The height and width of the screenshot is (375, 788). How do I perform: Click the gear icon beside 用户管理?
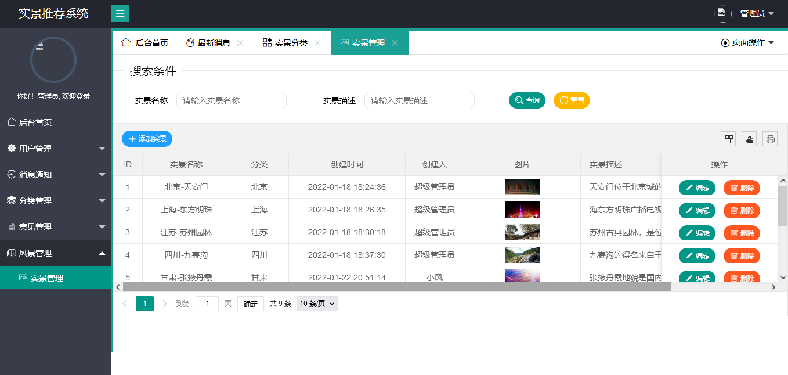point(11,149)
